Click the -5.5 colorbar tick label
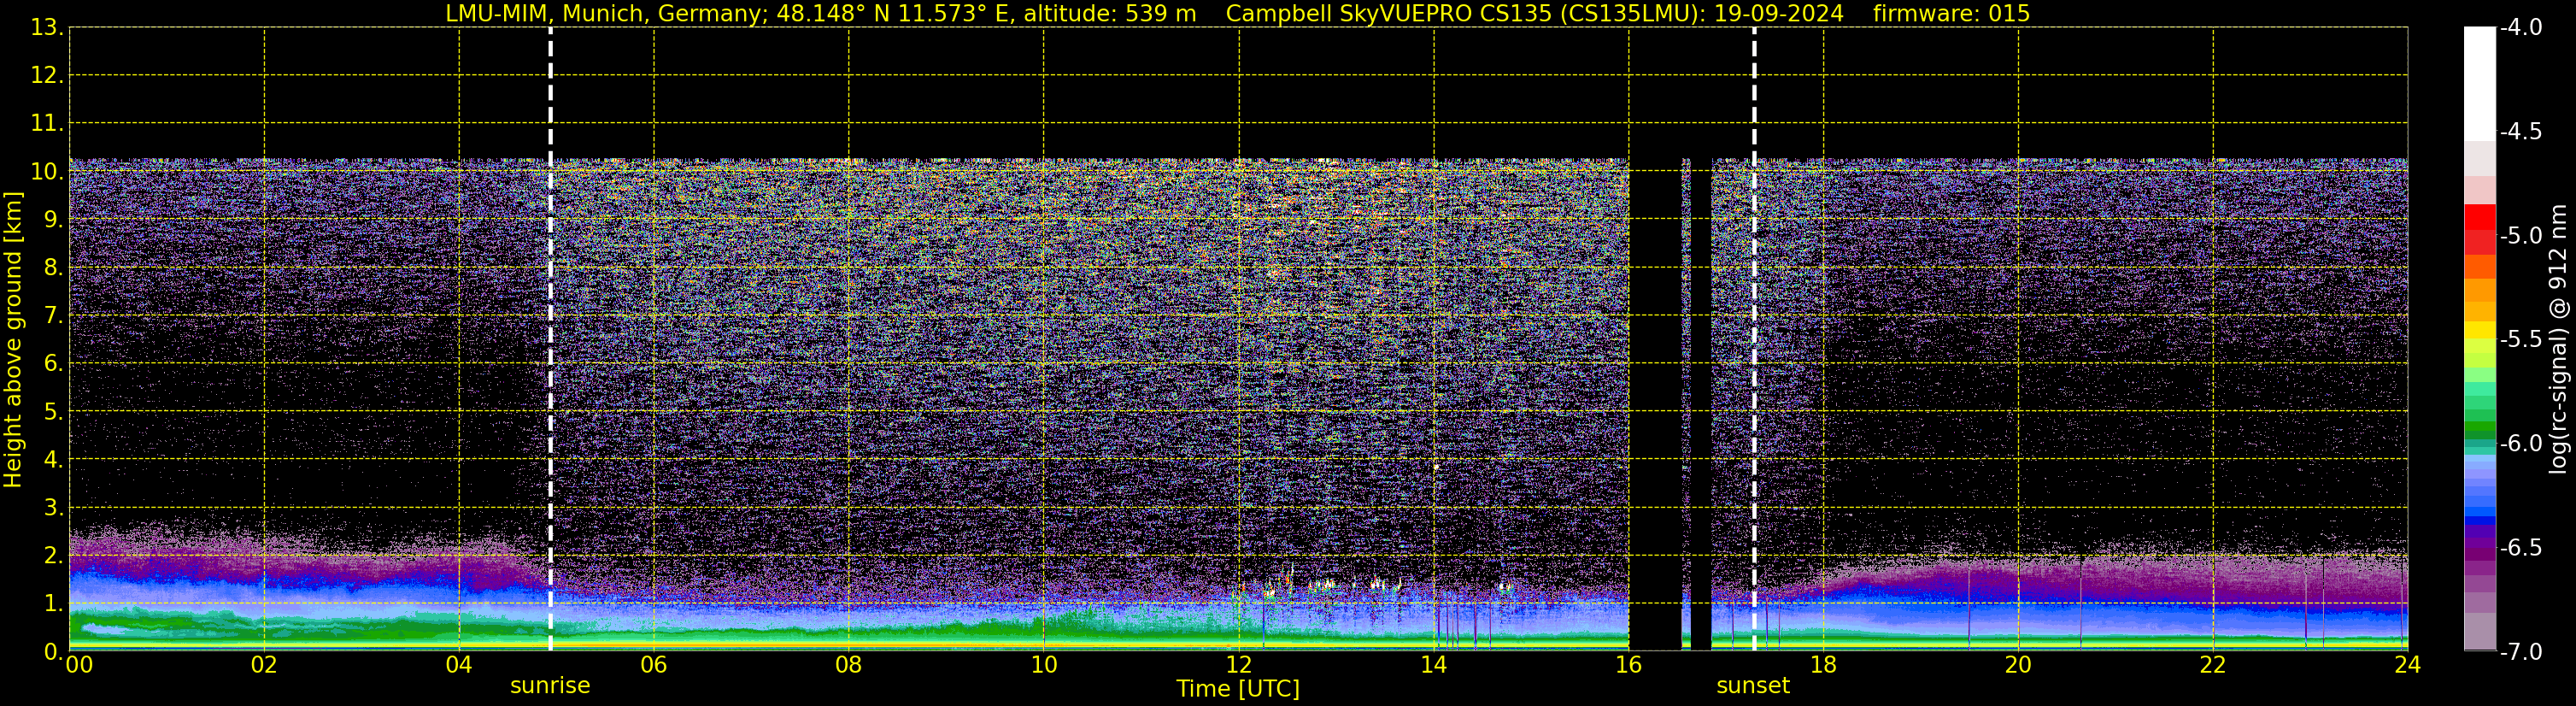 (x=2521, y=339)
